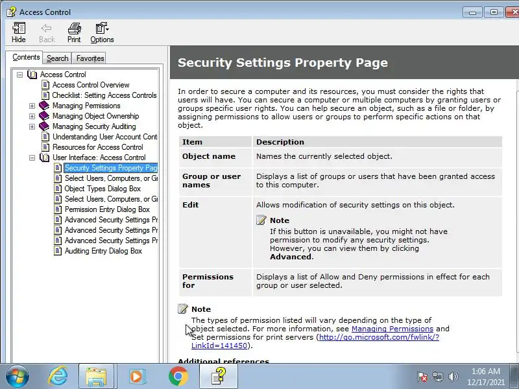Viewport: 519px width, 389px height.
Task: Open the Object Types Dialog Box topic
Action: point(103,189)
